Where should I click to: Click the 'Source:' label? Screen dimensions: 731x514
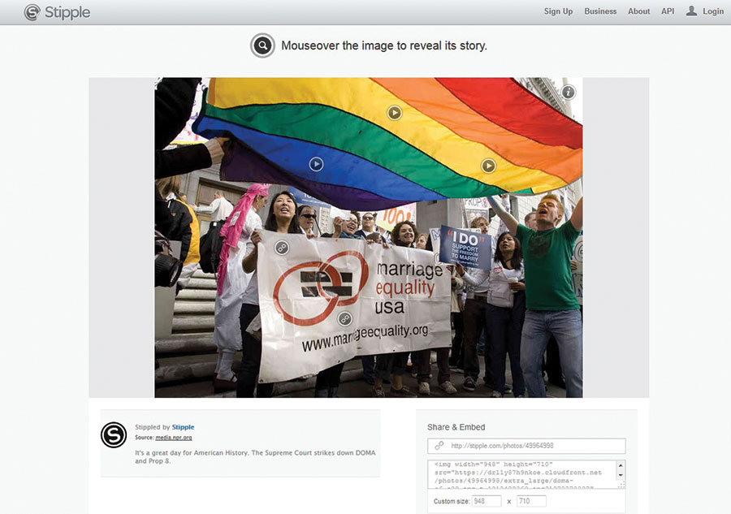144,438
